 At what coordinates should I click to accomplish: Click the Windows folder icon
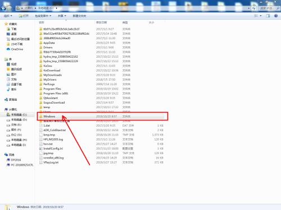point(40,116)
